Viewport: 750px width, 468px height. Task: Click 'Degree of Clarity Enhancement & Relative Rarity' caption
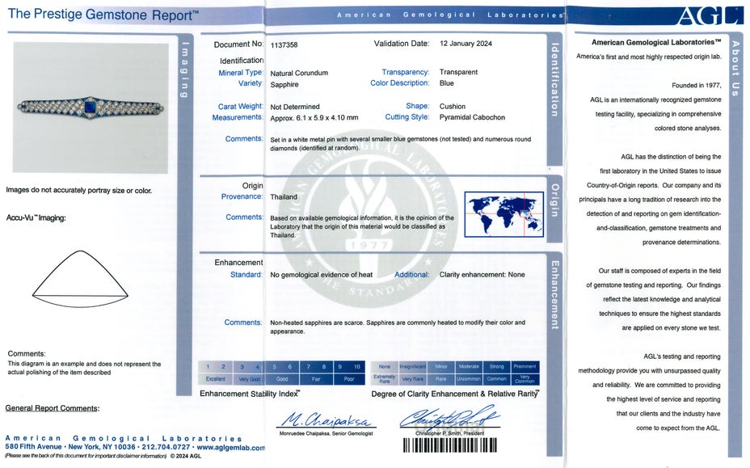click(x=455, y=394)
